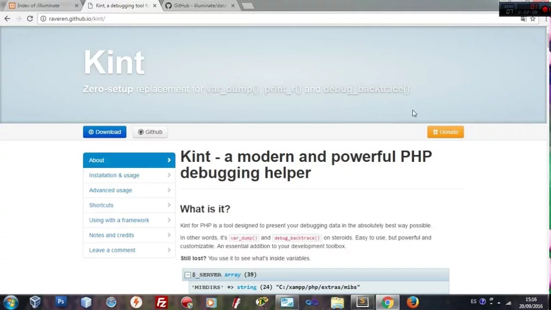This screenshot has height=310, width=551.
Task: Go to Shortcuts in the sidebar
Action: [129, 205]
